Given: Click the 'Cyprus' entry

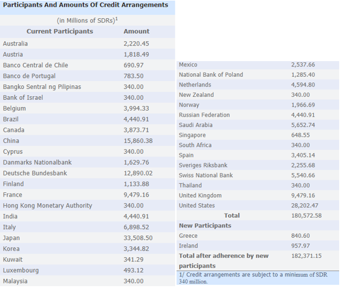Looking at the screenshot, I should pyautogui.click(x=13, y=152).
